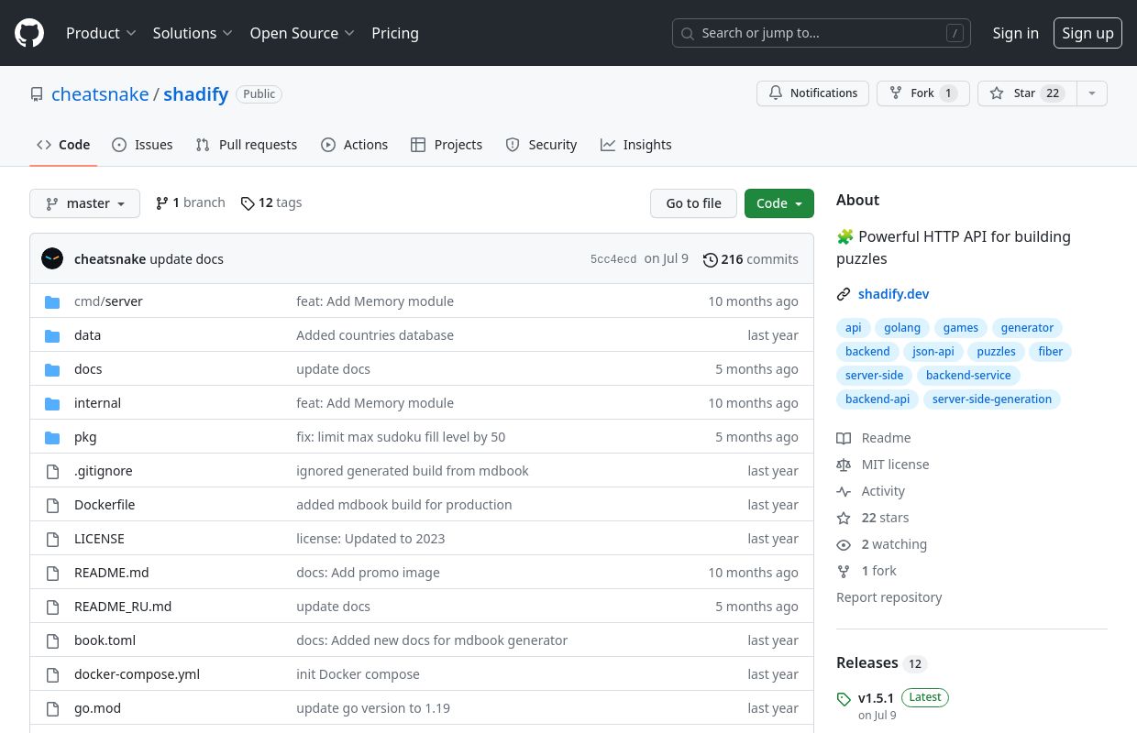Click the Dockerfile file icon
This screenshot has height=733, width=1137.
[x=52, y=505]
